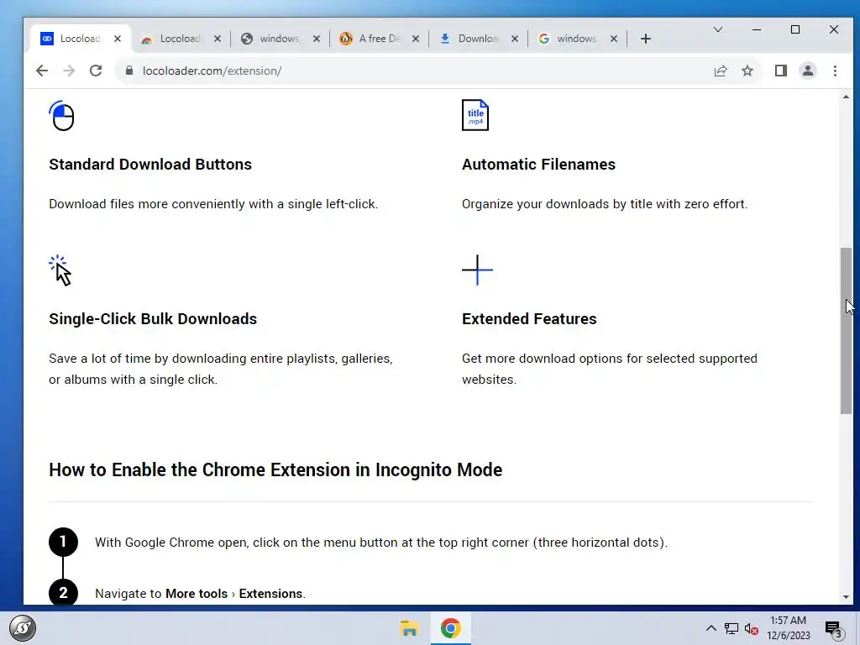Click the scrollbar down arrow

click(x=846, y=597)
